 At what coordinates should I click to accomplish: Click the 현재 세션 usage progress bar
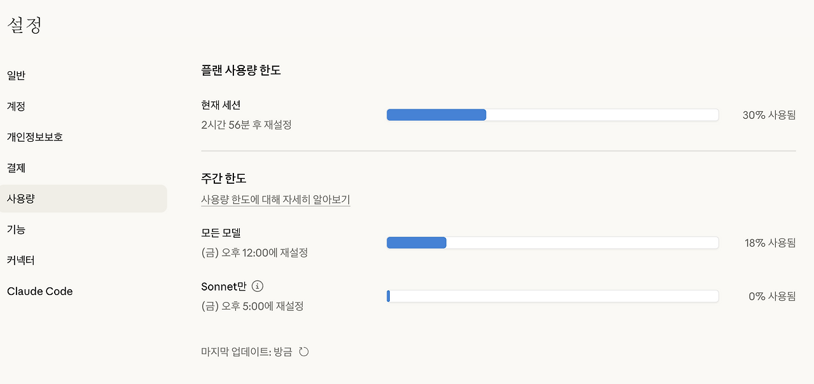[552, 115]
